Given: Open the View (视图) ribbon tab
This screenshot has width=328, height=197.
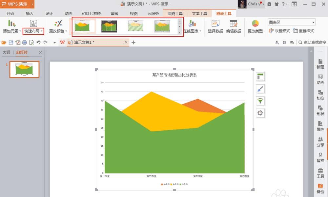Looking at the screenshot, I should coord(134,13).
